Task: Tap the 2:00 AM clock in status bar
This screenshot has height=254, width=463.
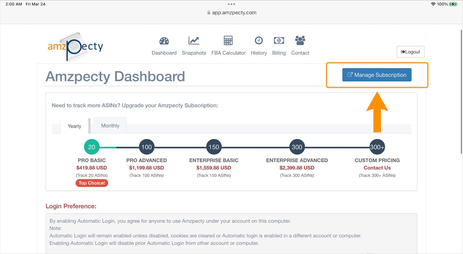Action: (14, 4)
